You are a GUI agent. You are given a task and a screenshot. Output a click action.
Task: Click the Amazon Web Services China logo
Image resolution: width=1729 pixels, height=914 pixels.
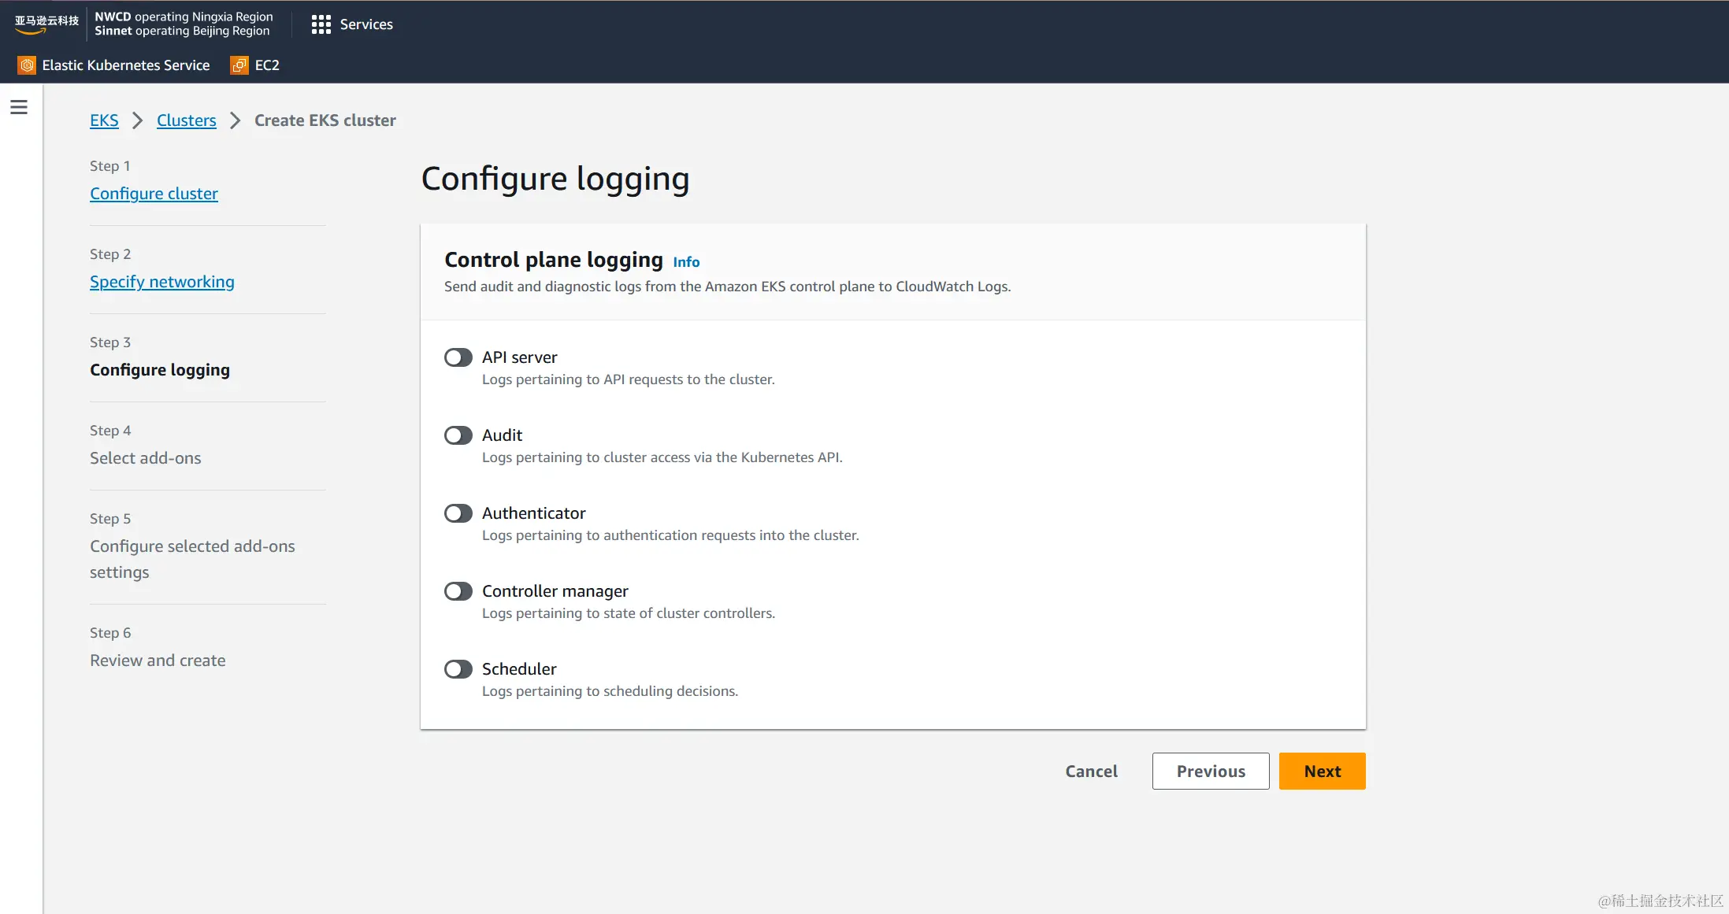(46, 24)
